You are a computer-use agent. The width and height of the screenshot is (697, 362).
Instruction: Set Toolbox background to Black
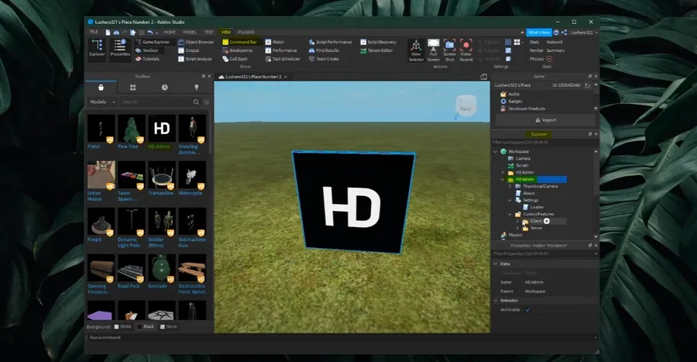(x=146, y=326)
